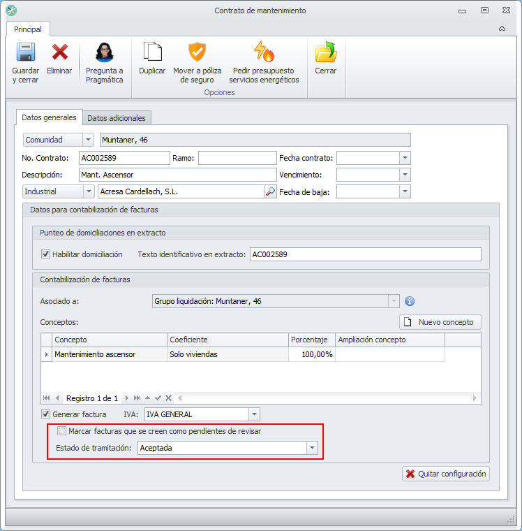Select the Mantenimiento ascensor cell
522x531 pixels.
tap(110, 354)
